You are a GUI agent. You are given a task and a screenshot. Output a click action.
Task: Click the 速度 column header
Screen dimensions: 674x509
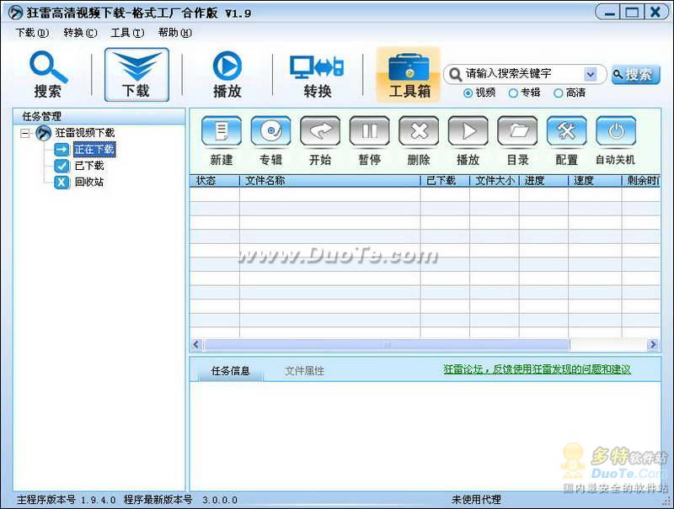[x=595, y=181]
